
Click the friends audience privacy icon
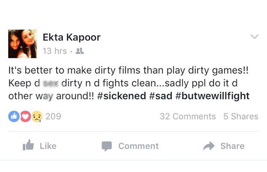pyautogui.click(x=79, y=51)
